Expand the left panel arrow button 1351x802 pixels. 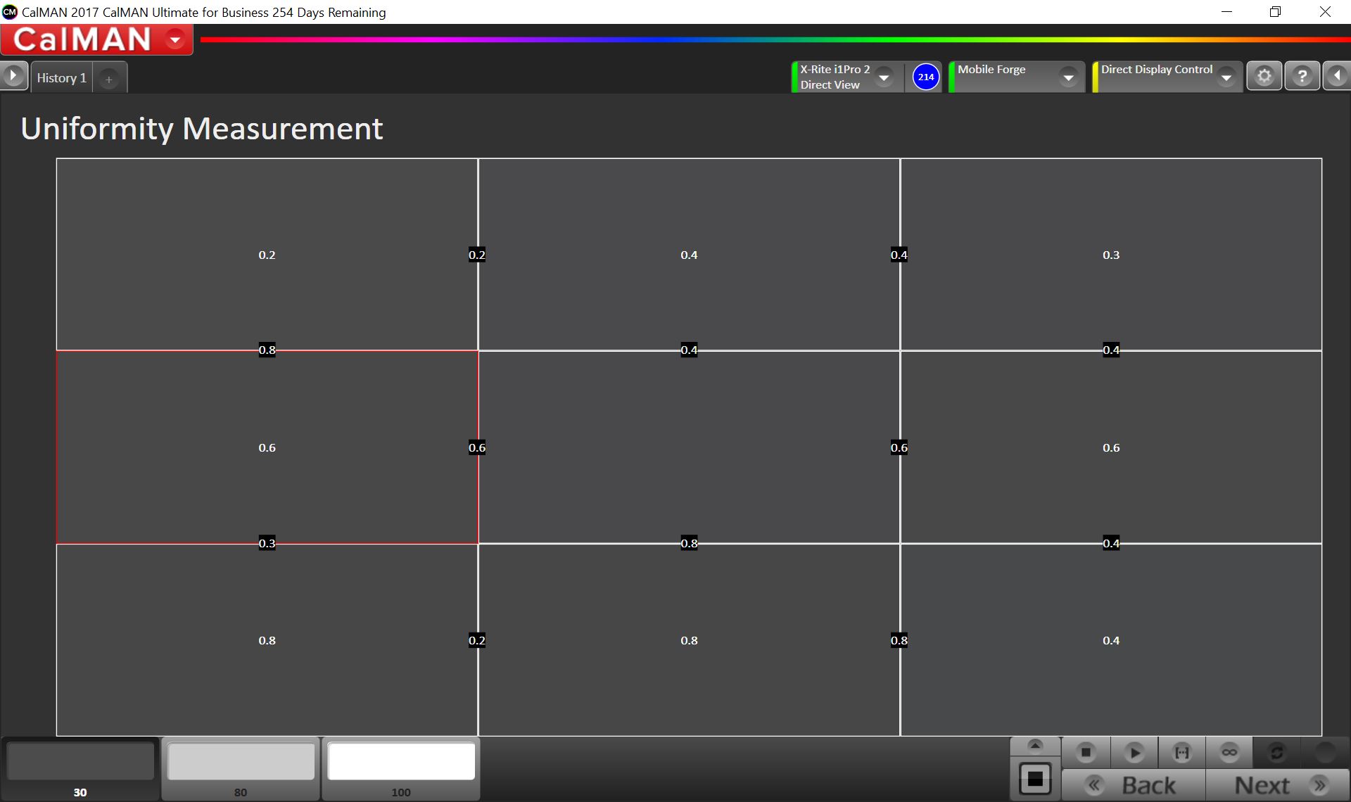coord(13,76)
